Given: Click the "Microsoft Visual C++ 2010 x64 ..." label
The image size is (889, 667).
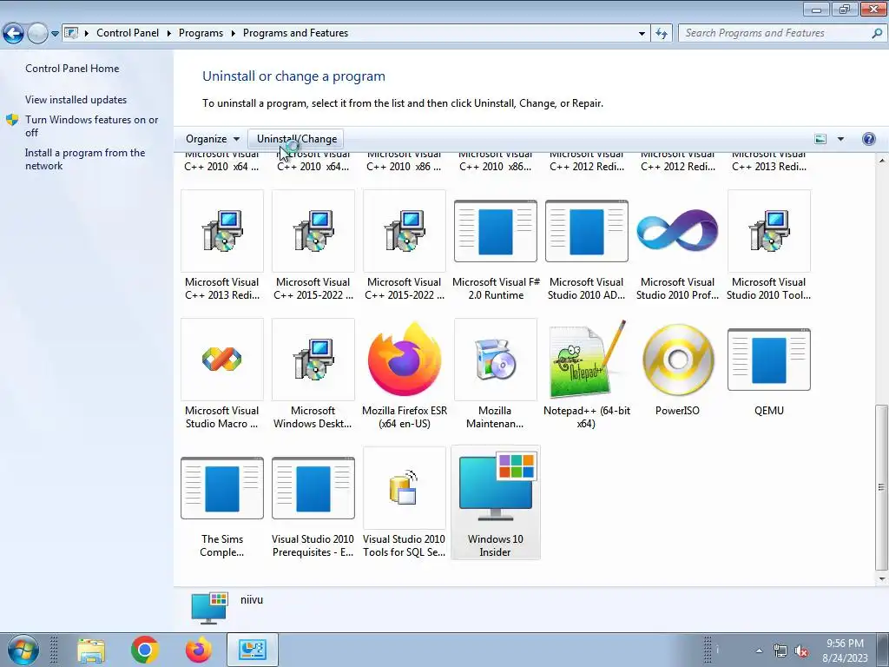Looking at the screenshot, I should point(221,161).
